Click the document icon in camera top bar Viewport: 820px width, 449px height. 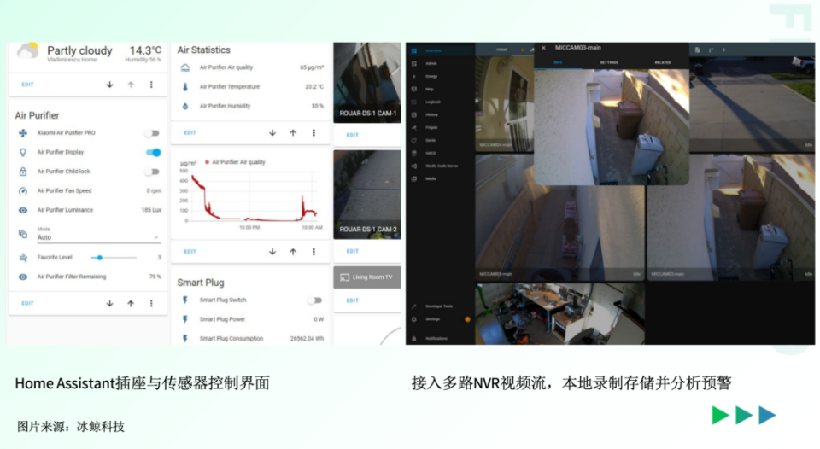[697, 50]
